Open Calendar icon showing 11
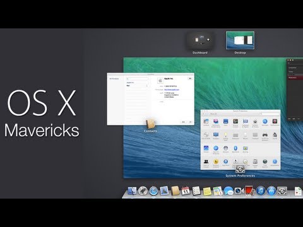Image resolution: width=303 pixels, height=227 pixels. click(x=186, y=191)
